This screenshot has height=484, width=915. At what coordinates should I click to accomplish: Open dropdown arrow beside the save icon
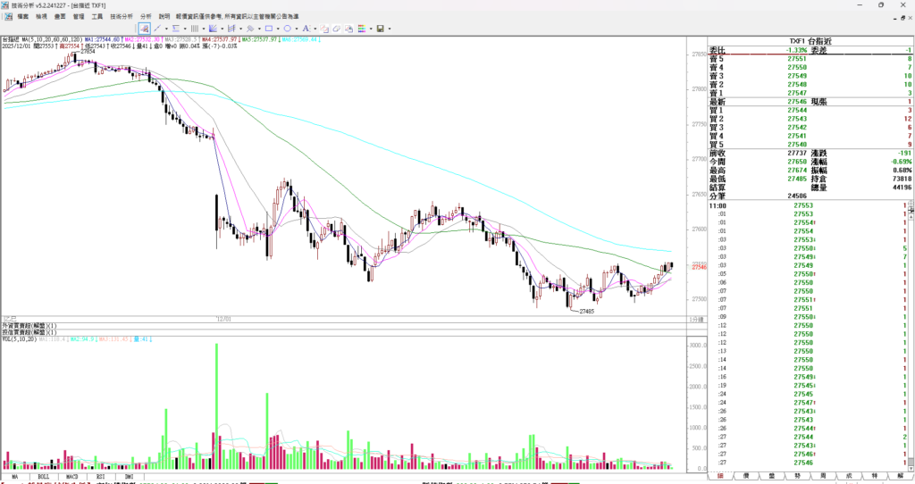(389, 29)
